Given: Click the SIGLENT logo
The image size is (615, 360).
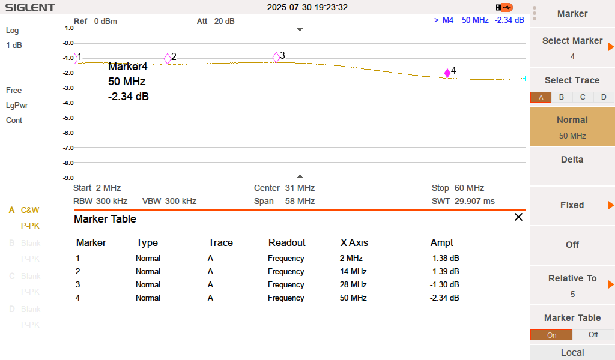Looking at the screenshot, I should (x=30, y=8).
